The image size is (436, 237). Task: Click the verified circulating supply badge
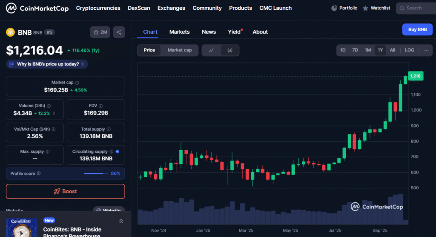click(118, 152)
